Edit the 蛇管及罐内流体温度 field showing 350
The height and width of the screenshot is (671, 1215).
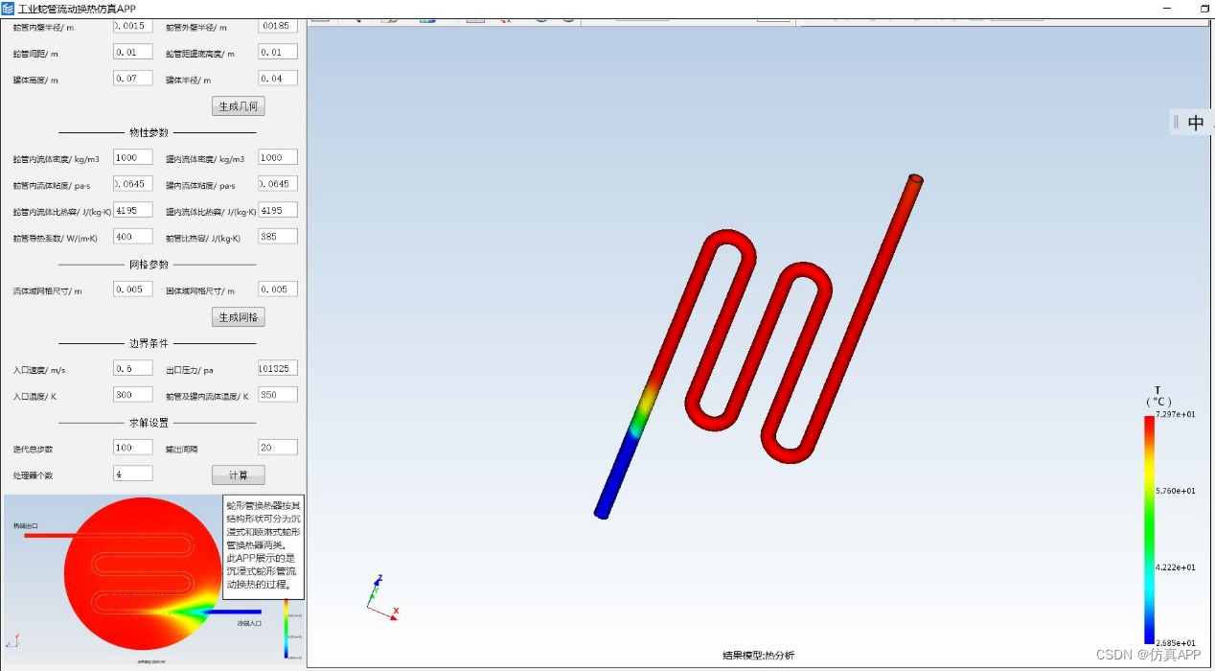point(278,394)
